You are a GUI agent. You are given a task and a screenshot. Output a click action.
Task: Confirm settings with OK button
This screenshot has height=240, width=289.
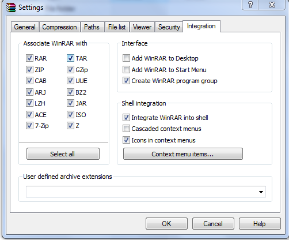pyautogui.click(x=166, y=224)
